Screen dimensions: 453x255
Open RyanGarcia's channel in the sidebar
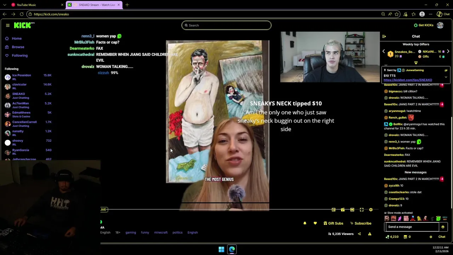pyautogui.click(x=28, y=152)
